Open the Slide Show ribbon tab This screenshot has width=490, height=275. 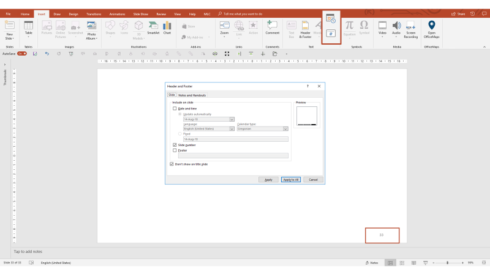[x=141, y=14]
